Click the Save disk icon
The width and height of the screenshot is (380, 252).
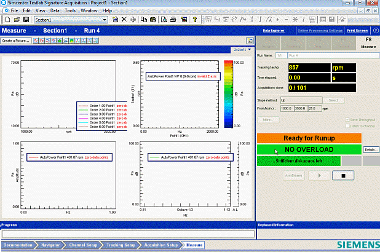point(25,20)
